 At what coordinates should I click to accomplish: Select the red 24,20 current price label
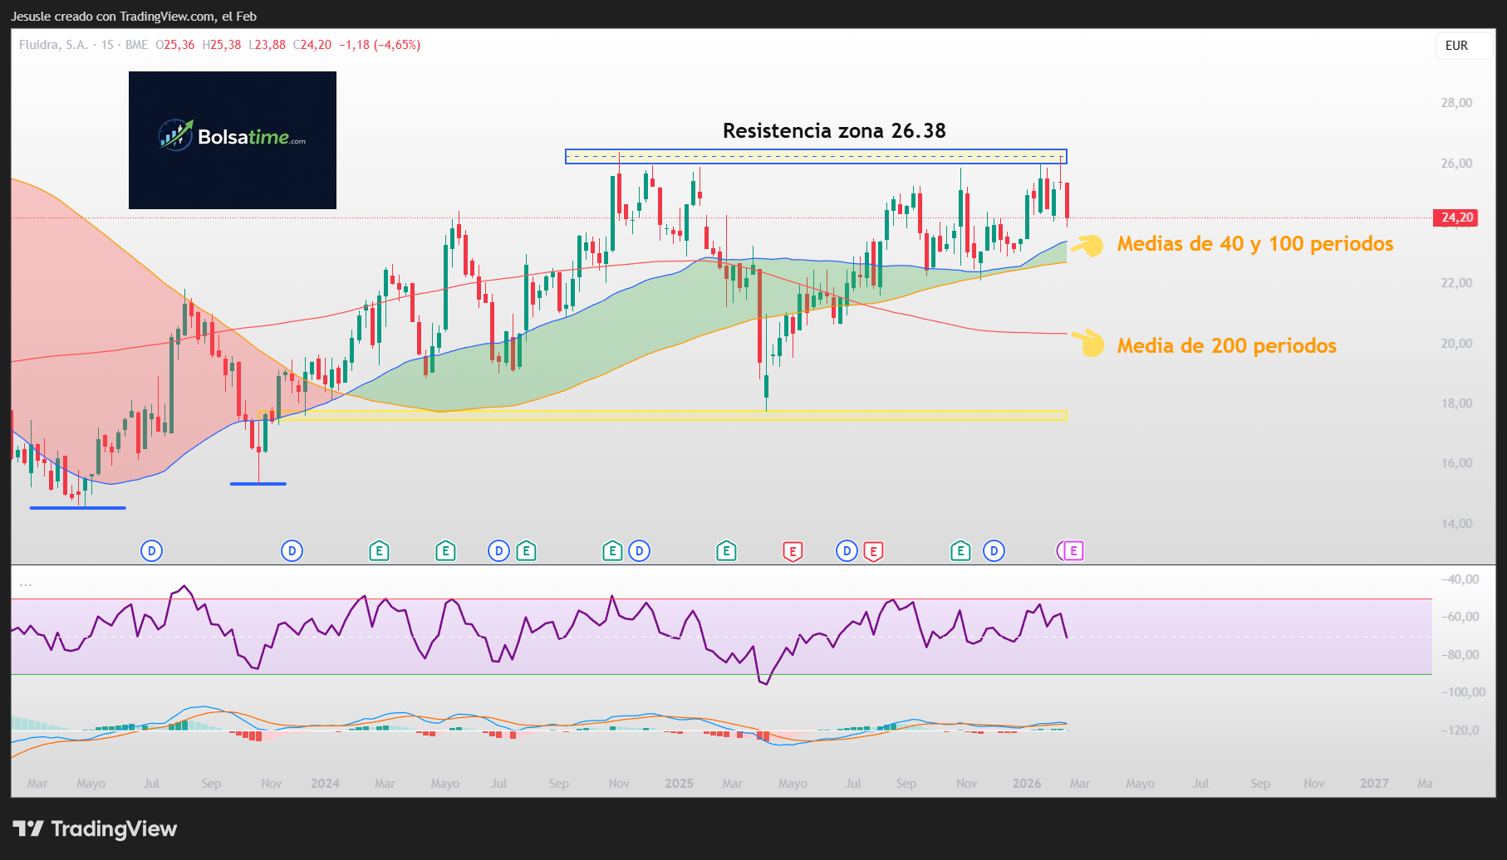click(1456, 217)
